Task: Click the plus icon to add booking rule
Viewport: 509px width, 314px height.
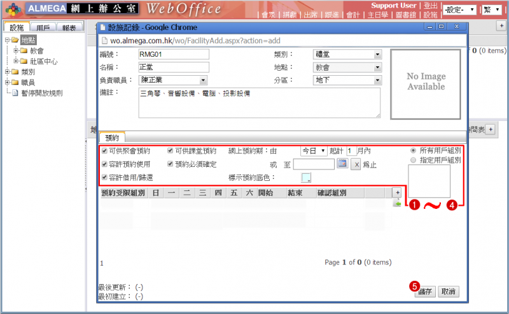Action: coord(397,192)
